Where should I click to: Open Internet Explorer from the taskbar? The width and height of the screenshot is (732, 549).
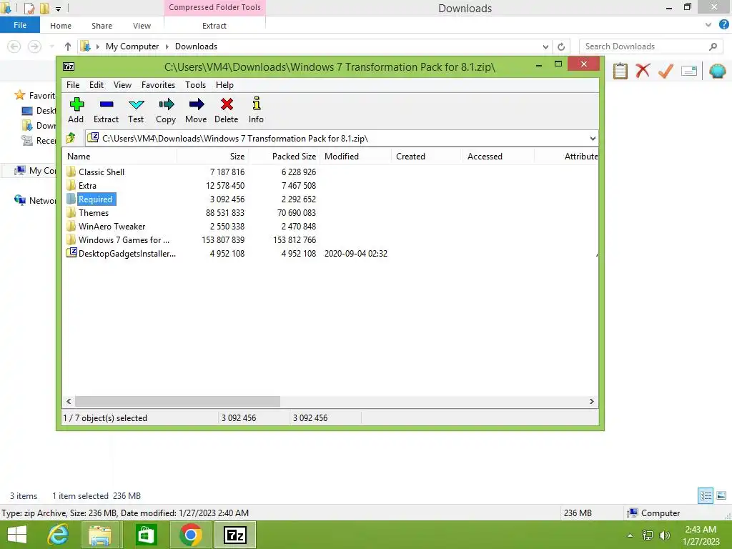pos(59,535)
